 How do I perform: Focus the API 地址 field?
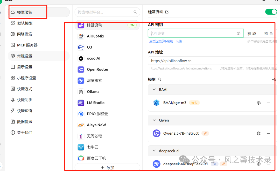pos(212,61)
